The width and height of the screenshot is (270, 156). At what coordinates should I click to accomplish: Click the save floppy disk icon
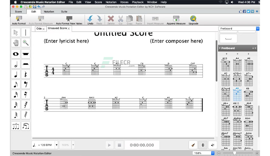(35, 7)
